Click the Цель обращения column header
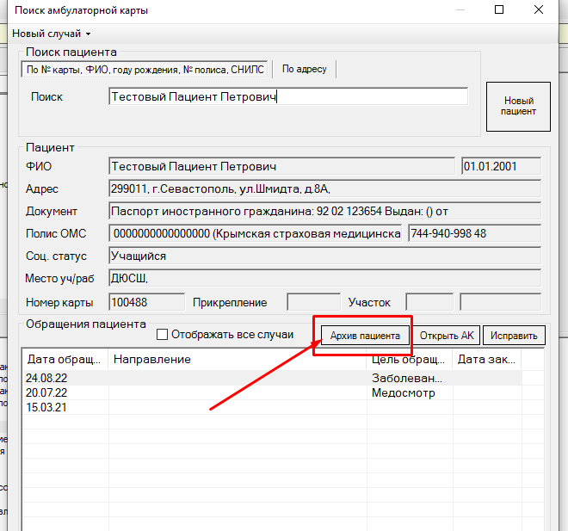The image size is (568, 531). [x=409, y=359]
